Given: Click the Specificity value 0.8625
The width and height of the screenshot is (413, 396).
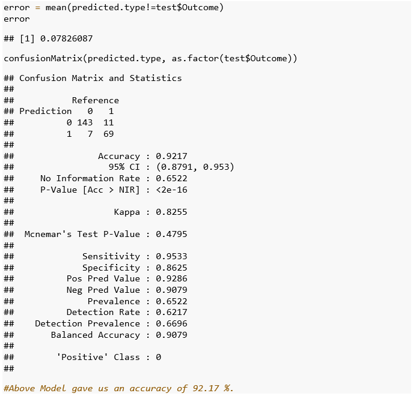Looking at the screenshot, I should pos(171,268).
